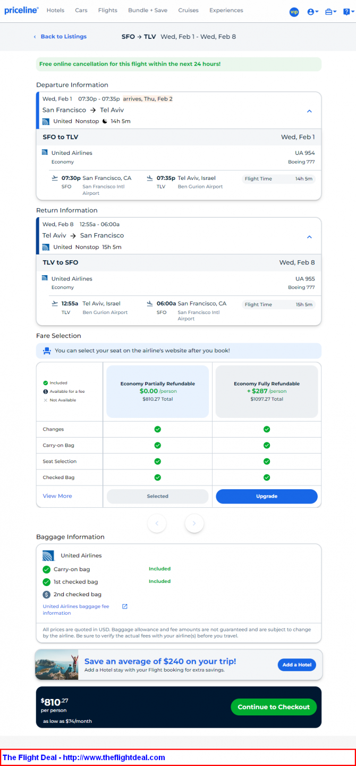Viewport: 356px width, 766px height.
Task: Click the landing plane icon at 06:00a
Action: tap(150, 303)
